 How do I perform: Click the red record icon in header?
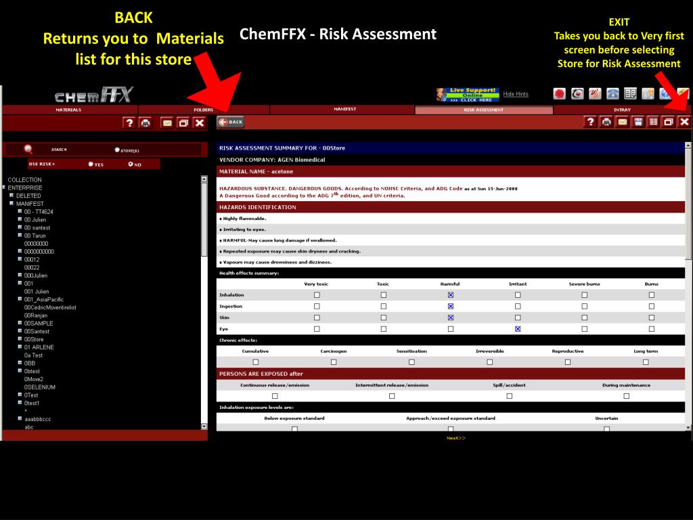pos(560,93)
